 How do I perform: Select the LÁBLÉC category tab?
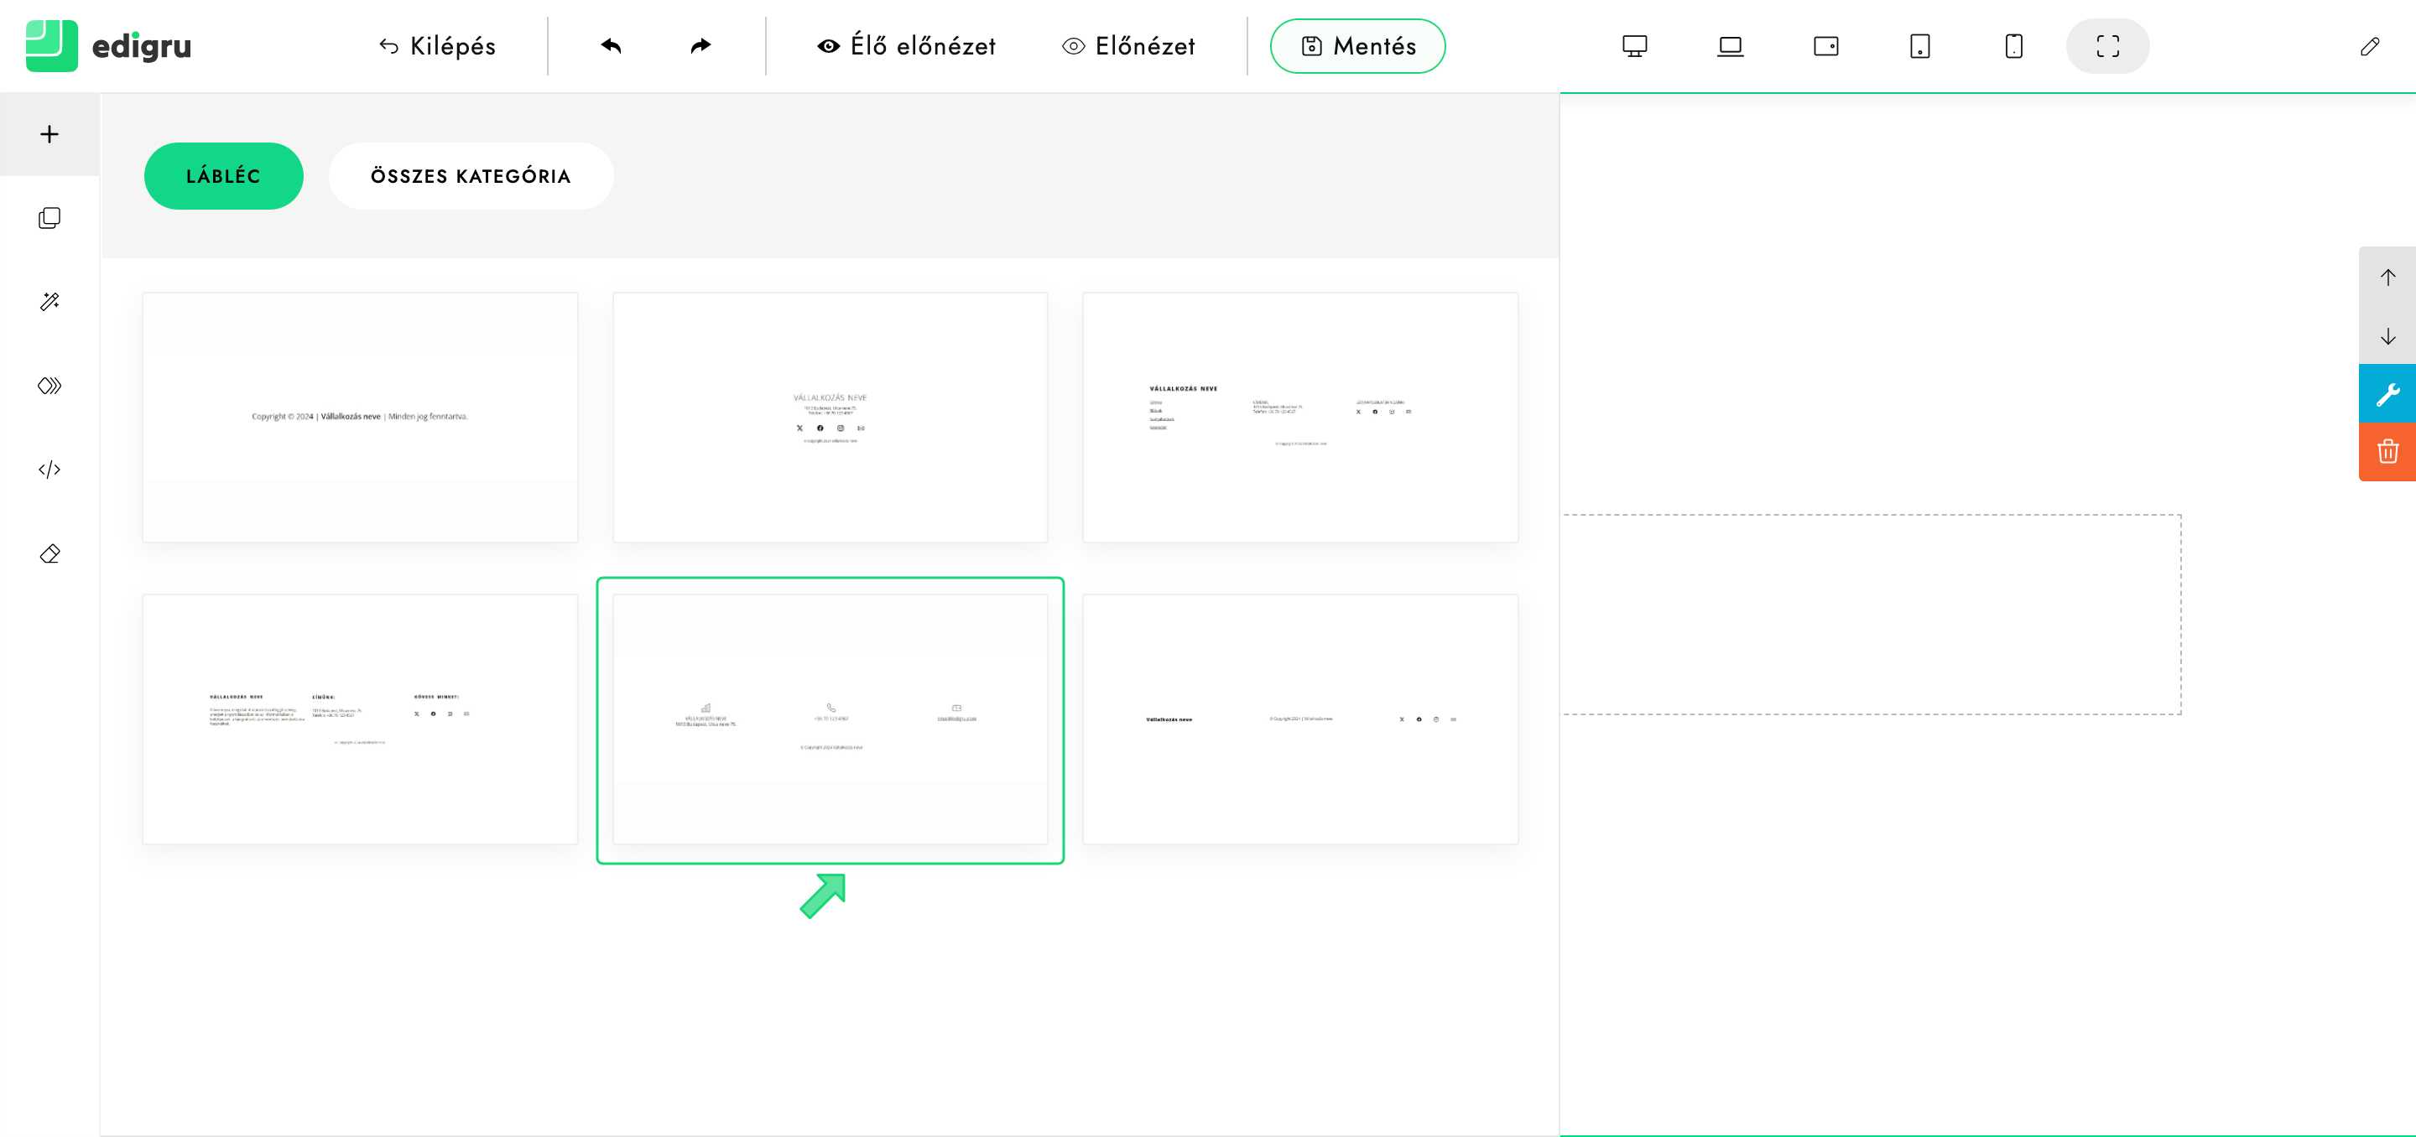(223, 176)
